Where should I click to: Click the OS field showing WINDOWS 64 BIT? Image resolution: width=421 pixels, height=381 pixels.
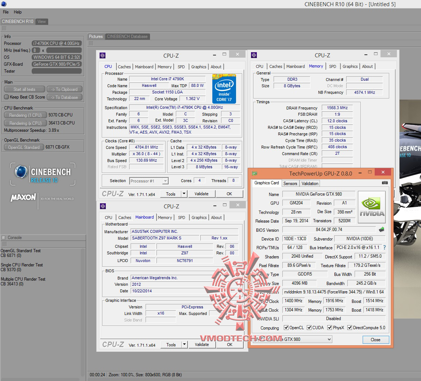pos(57,57)
